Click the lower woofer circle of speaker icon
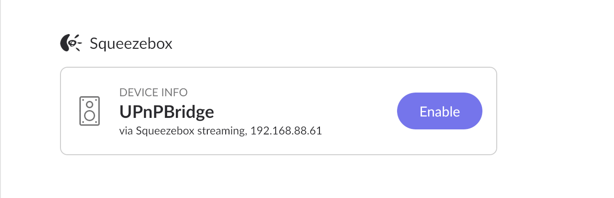 click(90, 115)
